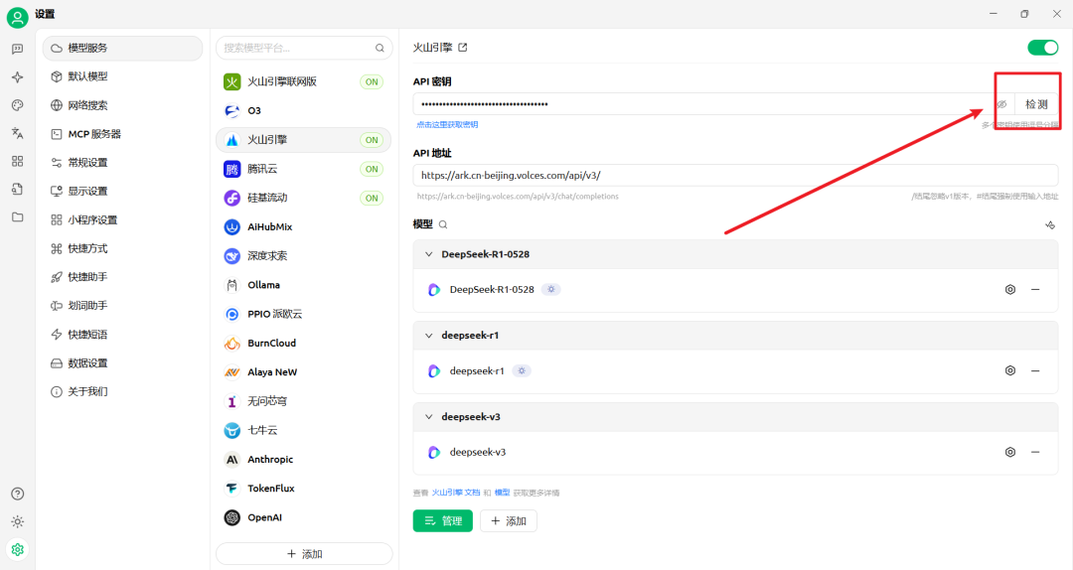
Task: Open MCP 服务器 settings menu
Action: [122, 134]
